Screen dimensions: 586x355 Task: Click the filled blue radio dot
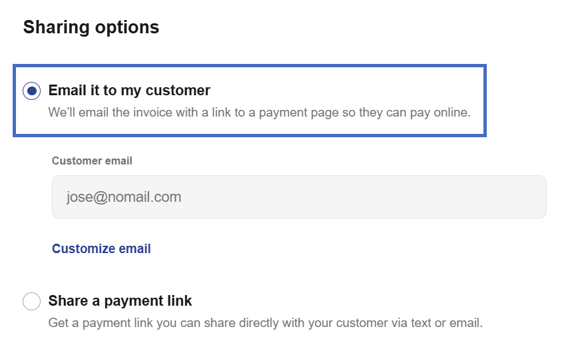pyautogui.click(x=31, y=91)
